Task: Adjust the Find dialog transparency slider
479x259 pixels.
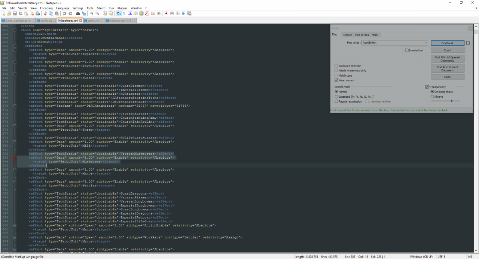Action: [x=452, y=101]
